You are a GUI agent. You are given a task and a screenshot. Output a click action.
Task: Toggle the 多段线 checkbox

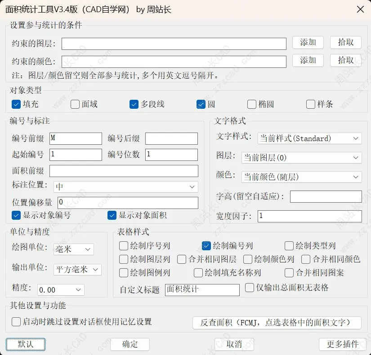click(134, 104)
